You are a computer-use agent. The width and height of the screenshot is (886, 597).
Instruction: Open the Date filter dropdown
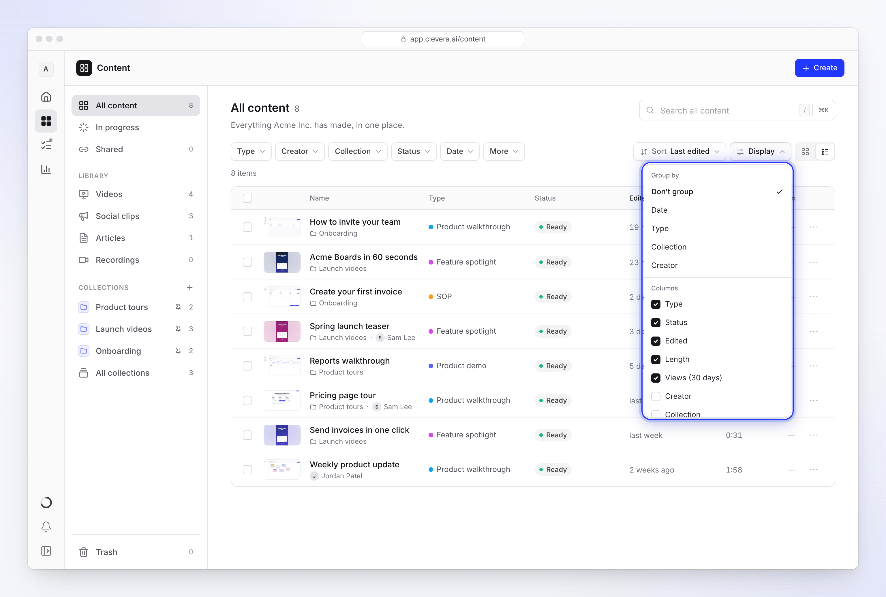coord(459,152)
